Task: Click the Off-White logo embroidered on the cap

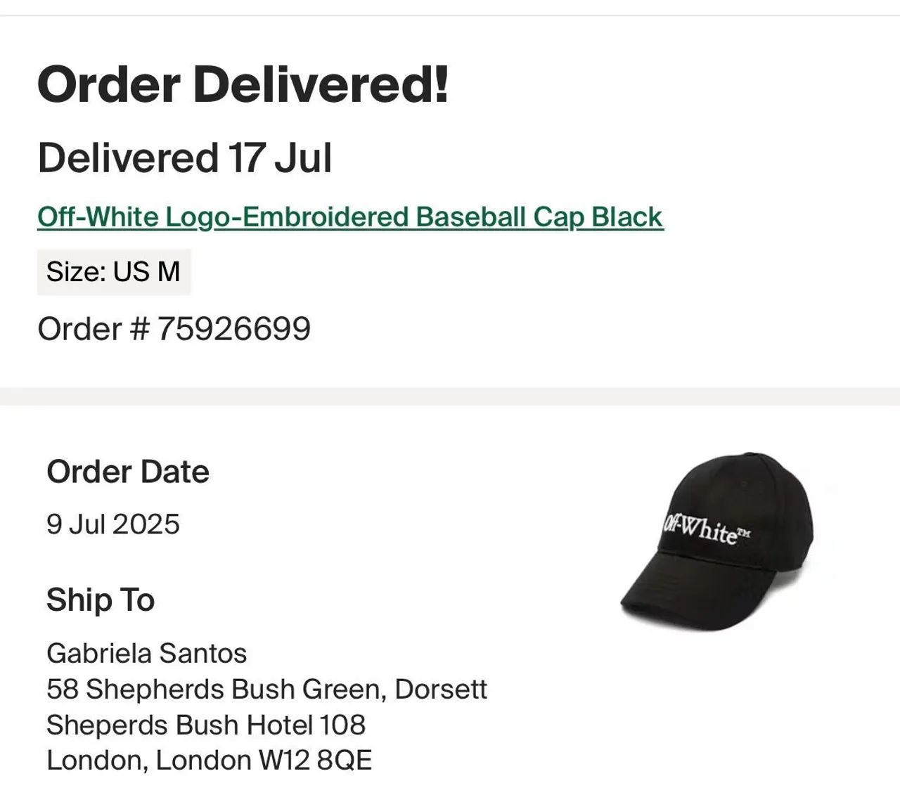Action: point(706,529)
